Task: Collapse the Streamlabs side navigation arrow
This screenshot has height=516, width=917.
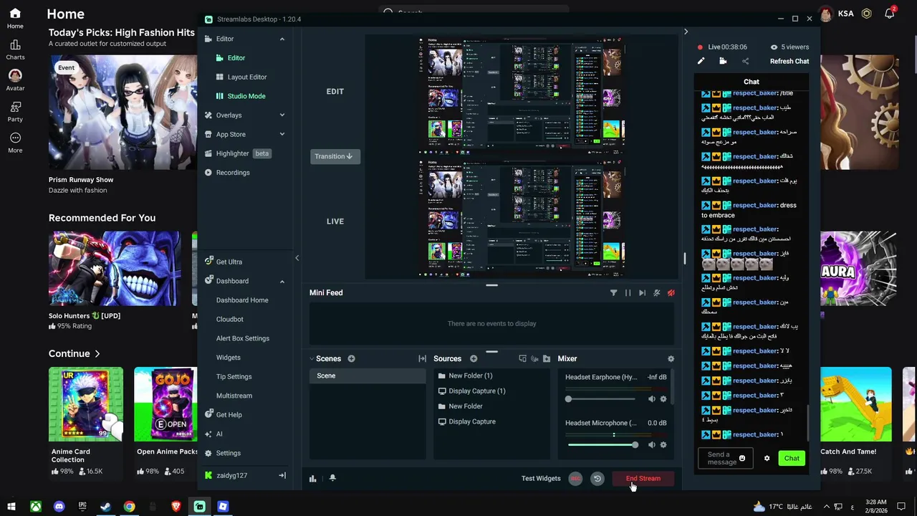Action: [x=297, y=258]
